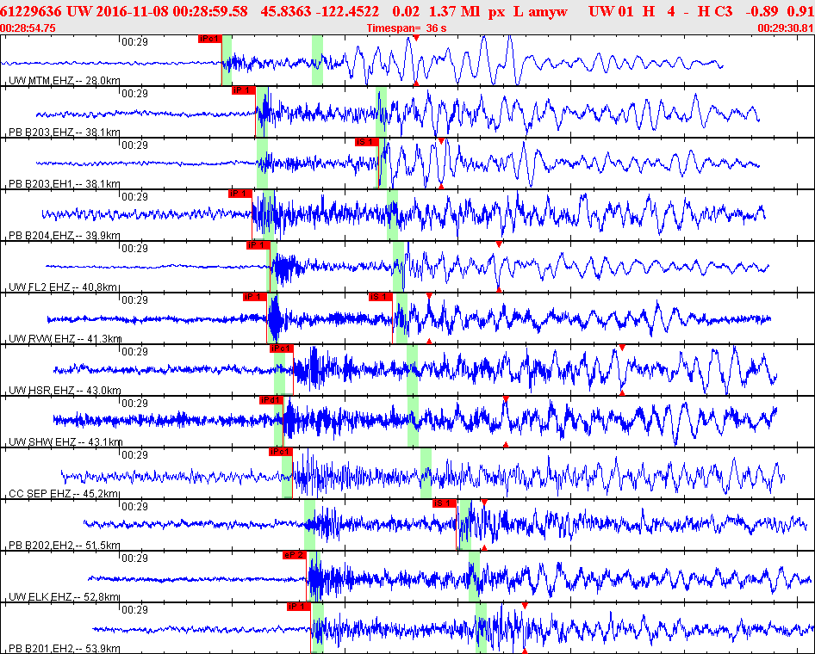The width and height of the screenshot is (815, 654).
Task: Select the iS 1 pick flag on UW RWW trace
Action: click(381, 297)
